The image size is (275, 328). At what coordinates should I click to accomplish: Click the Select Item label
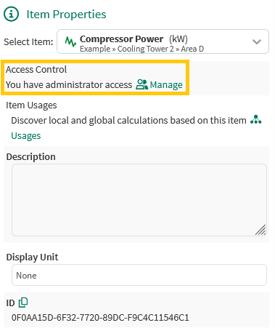[x=28, y=41]
